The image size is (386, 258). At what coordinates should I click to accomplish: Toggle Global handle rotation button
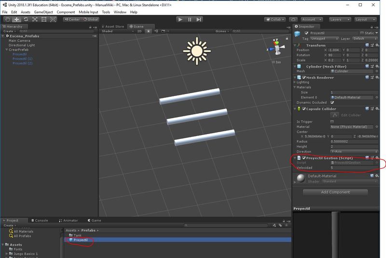90,19
